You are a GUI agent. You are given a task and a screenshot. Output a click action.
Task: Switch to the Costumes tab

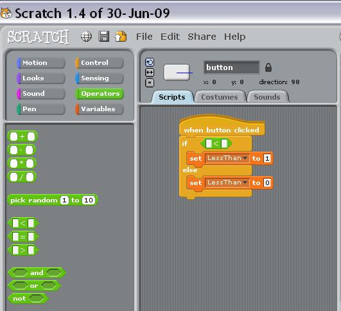pos(220,97)
